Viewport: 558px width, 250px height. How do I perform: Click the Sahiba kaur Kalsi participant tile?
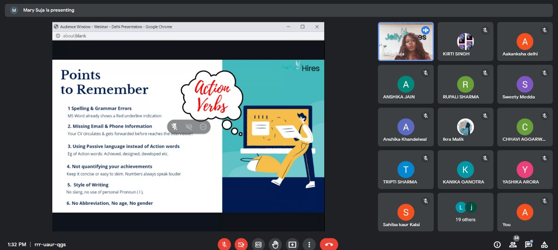pos(406,212)
